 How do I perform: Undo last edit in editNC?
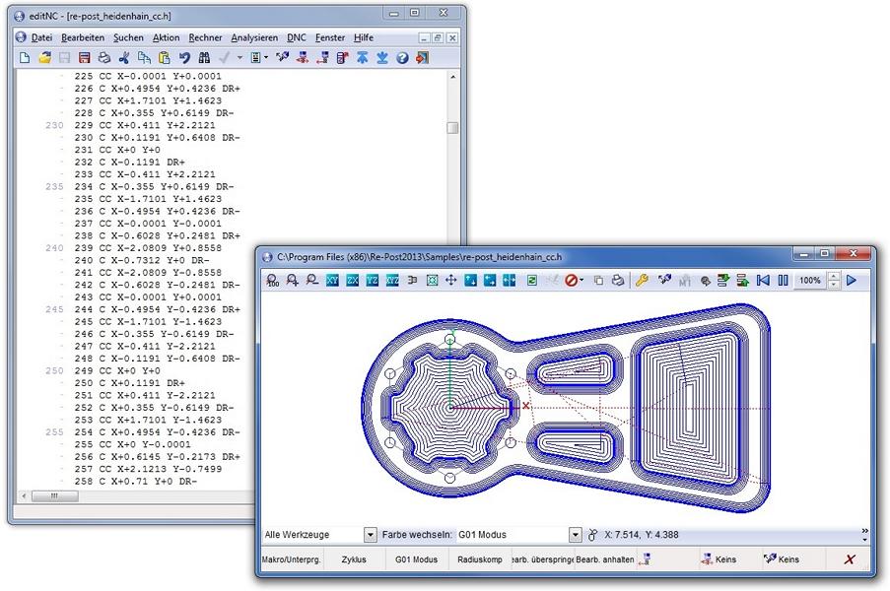[184, 58]
